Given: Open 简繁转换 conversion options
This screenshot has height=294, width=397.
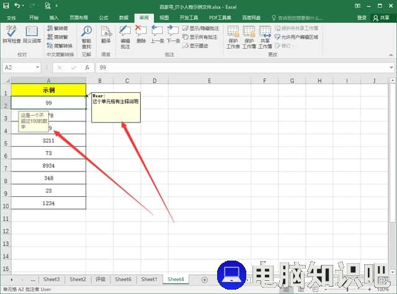Looking at the screenshot, I should pos(60,45).
